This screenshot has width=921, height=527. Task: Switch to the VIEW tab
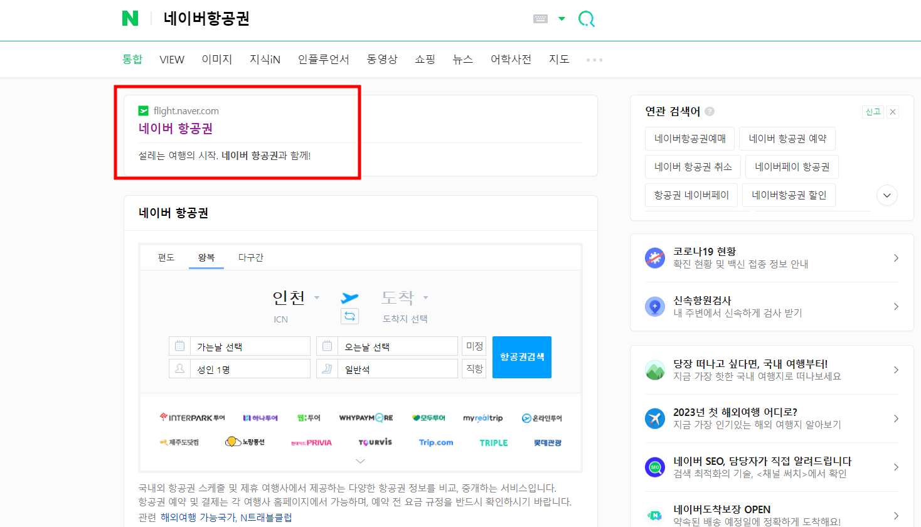click(172, 60)
